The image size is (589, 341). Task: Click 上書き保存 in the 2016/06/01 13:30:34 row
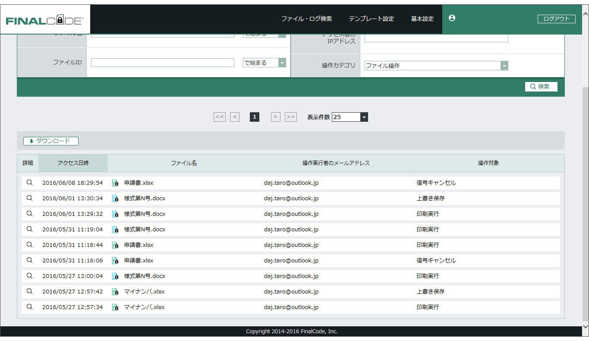pyautogui.click(x=431, y=198)
